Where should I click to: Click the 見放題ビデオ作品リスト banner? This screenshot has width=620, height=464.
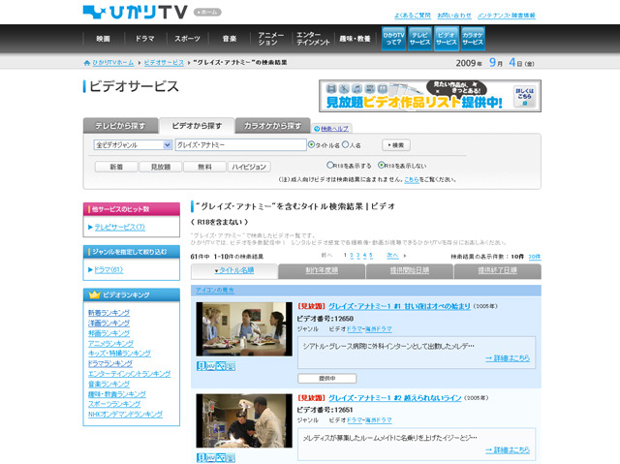(x=430, y=96)
